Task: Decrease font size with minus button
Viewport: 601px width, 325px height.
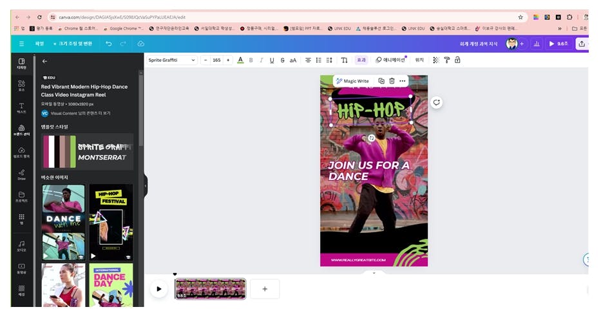Action: (x=205, y=60)
